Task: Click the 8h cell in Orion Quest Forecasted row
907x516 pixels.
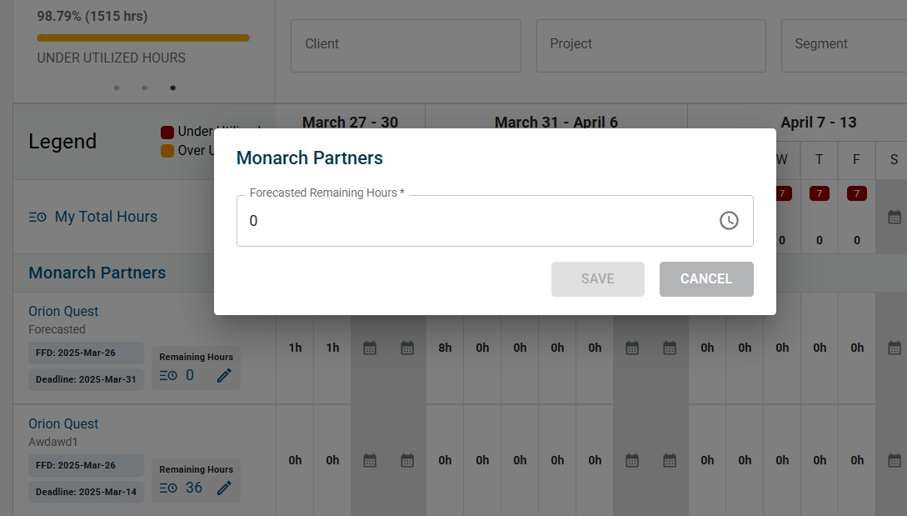Action: click(x=445, y=348)
